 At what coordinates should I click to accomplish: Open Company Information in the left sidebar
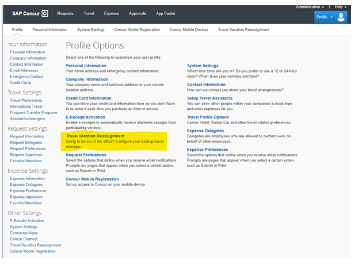[x=28, y=58]
